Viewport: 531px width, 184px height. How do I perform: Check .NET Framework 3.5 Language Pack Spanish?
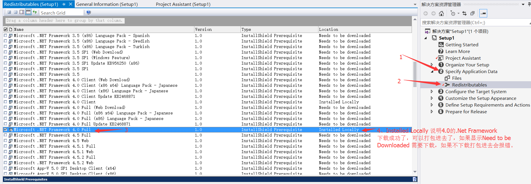[5, 36]
